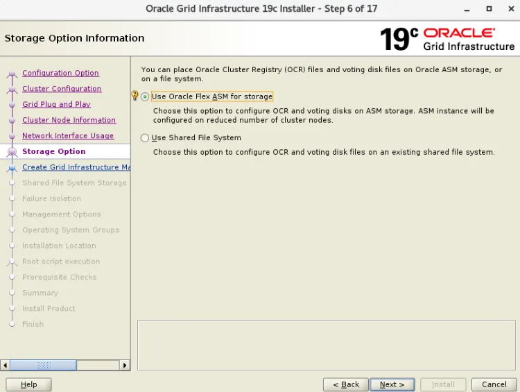Image resolution: width=520 pixels, height=392 pixels.
Task: Click the disabled Summary step
Action: coord(40,293)
